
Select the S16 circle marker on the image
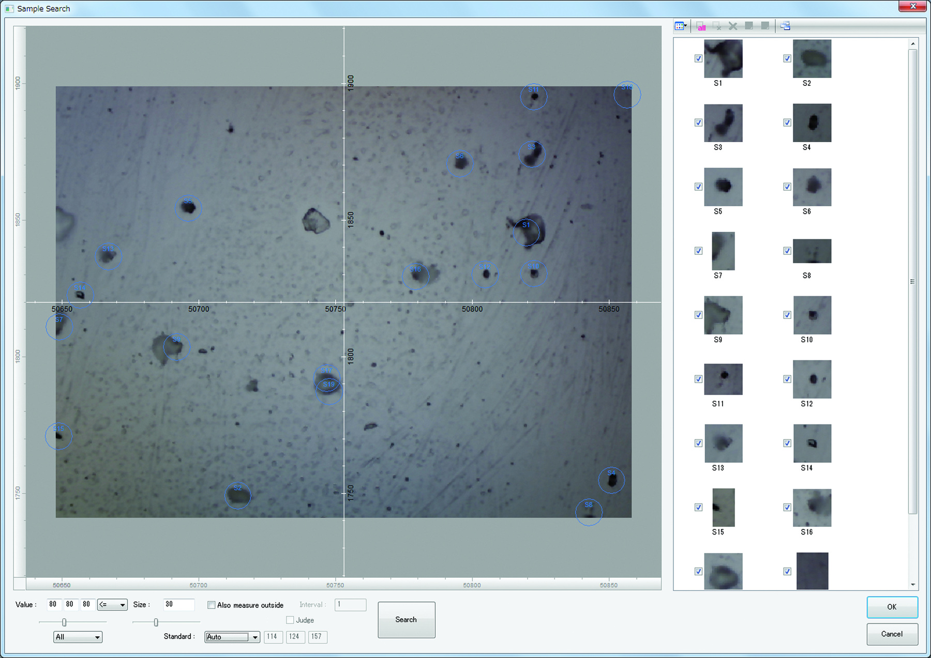point(416,277)
